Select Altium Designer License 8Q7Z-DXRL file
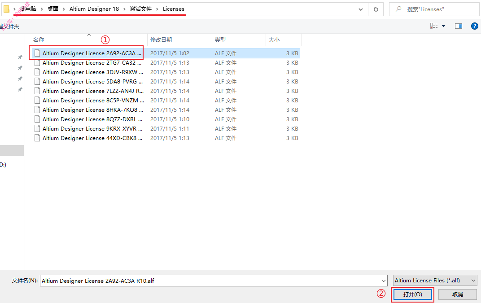481x303 pixels. tap(166, 119)
